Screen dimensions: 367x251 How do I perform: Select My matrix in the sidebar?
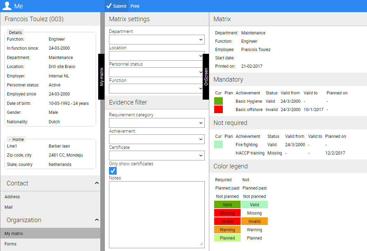[14, 234]
